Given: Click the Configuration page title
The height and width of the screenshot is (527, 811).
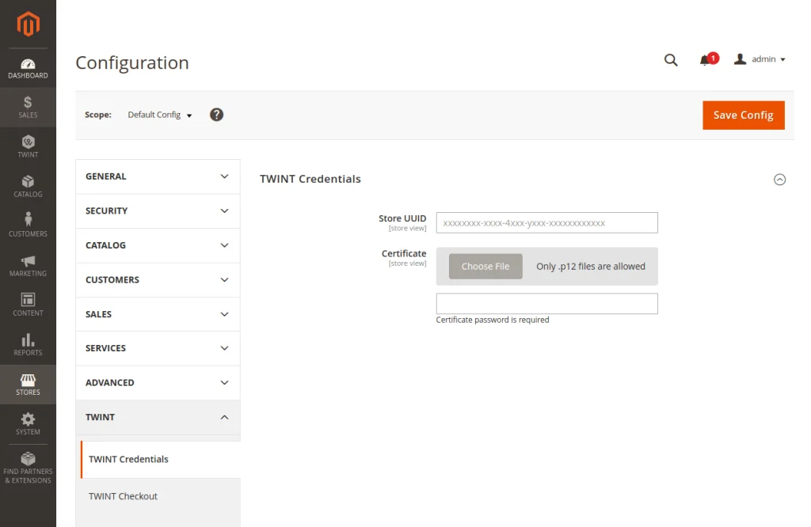Looking at the screenshot, I should point(132,63).
